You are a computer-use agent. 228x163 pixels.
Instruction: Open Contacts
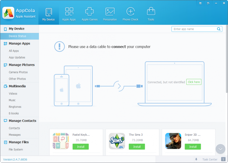pyautogui.click(x=14, y=128)
